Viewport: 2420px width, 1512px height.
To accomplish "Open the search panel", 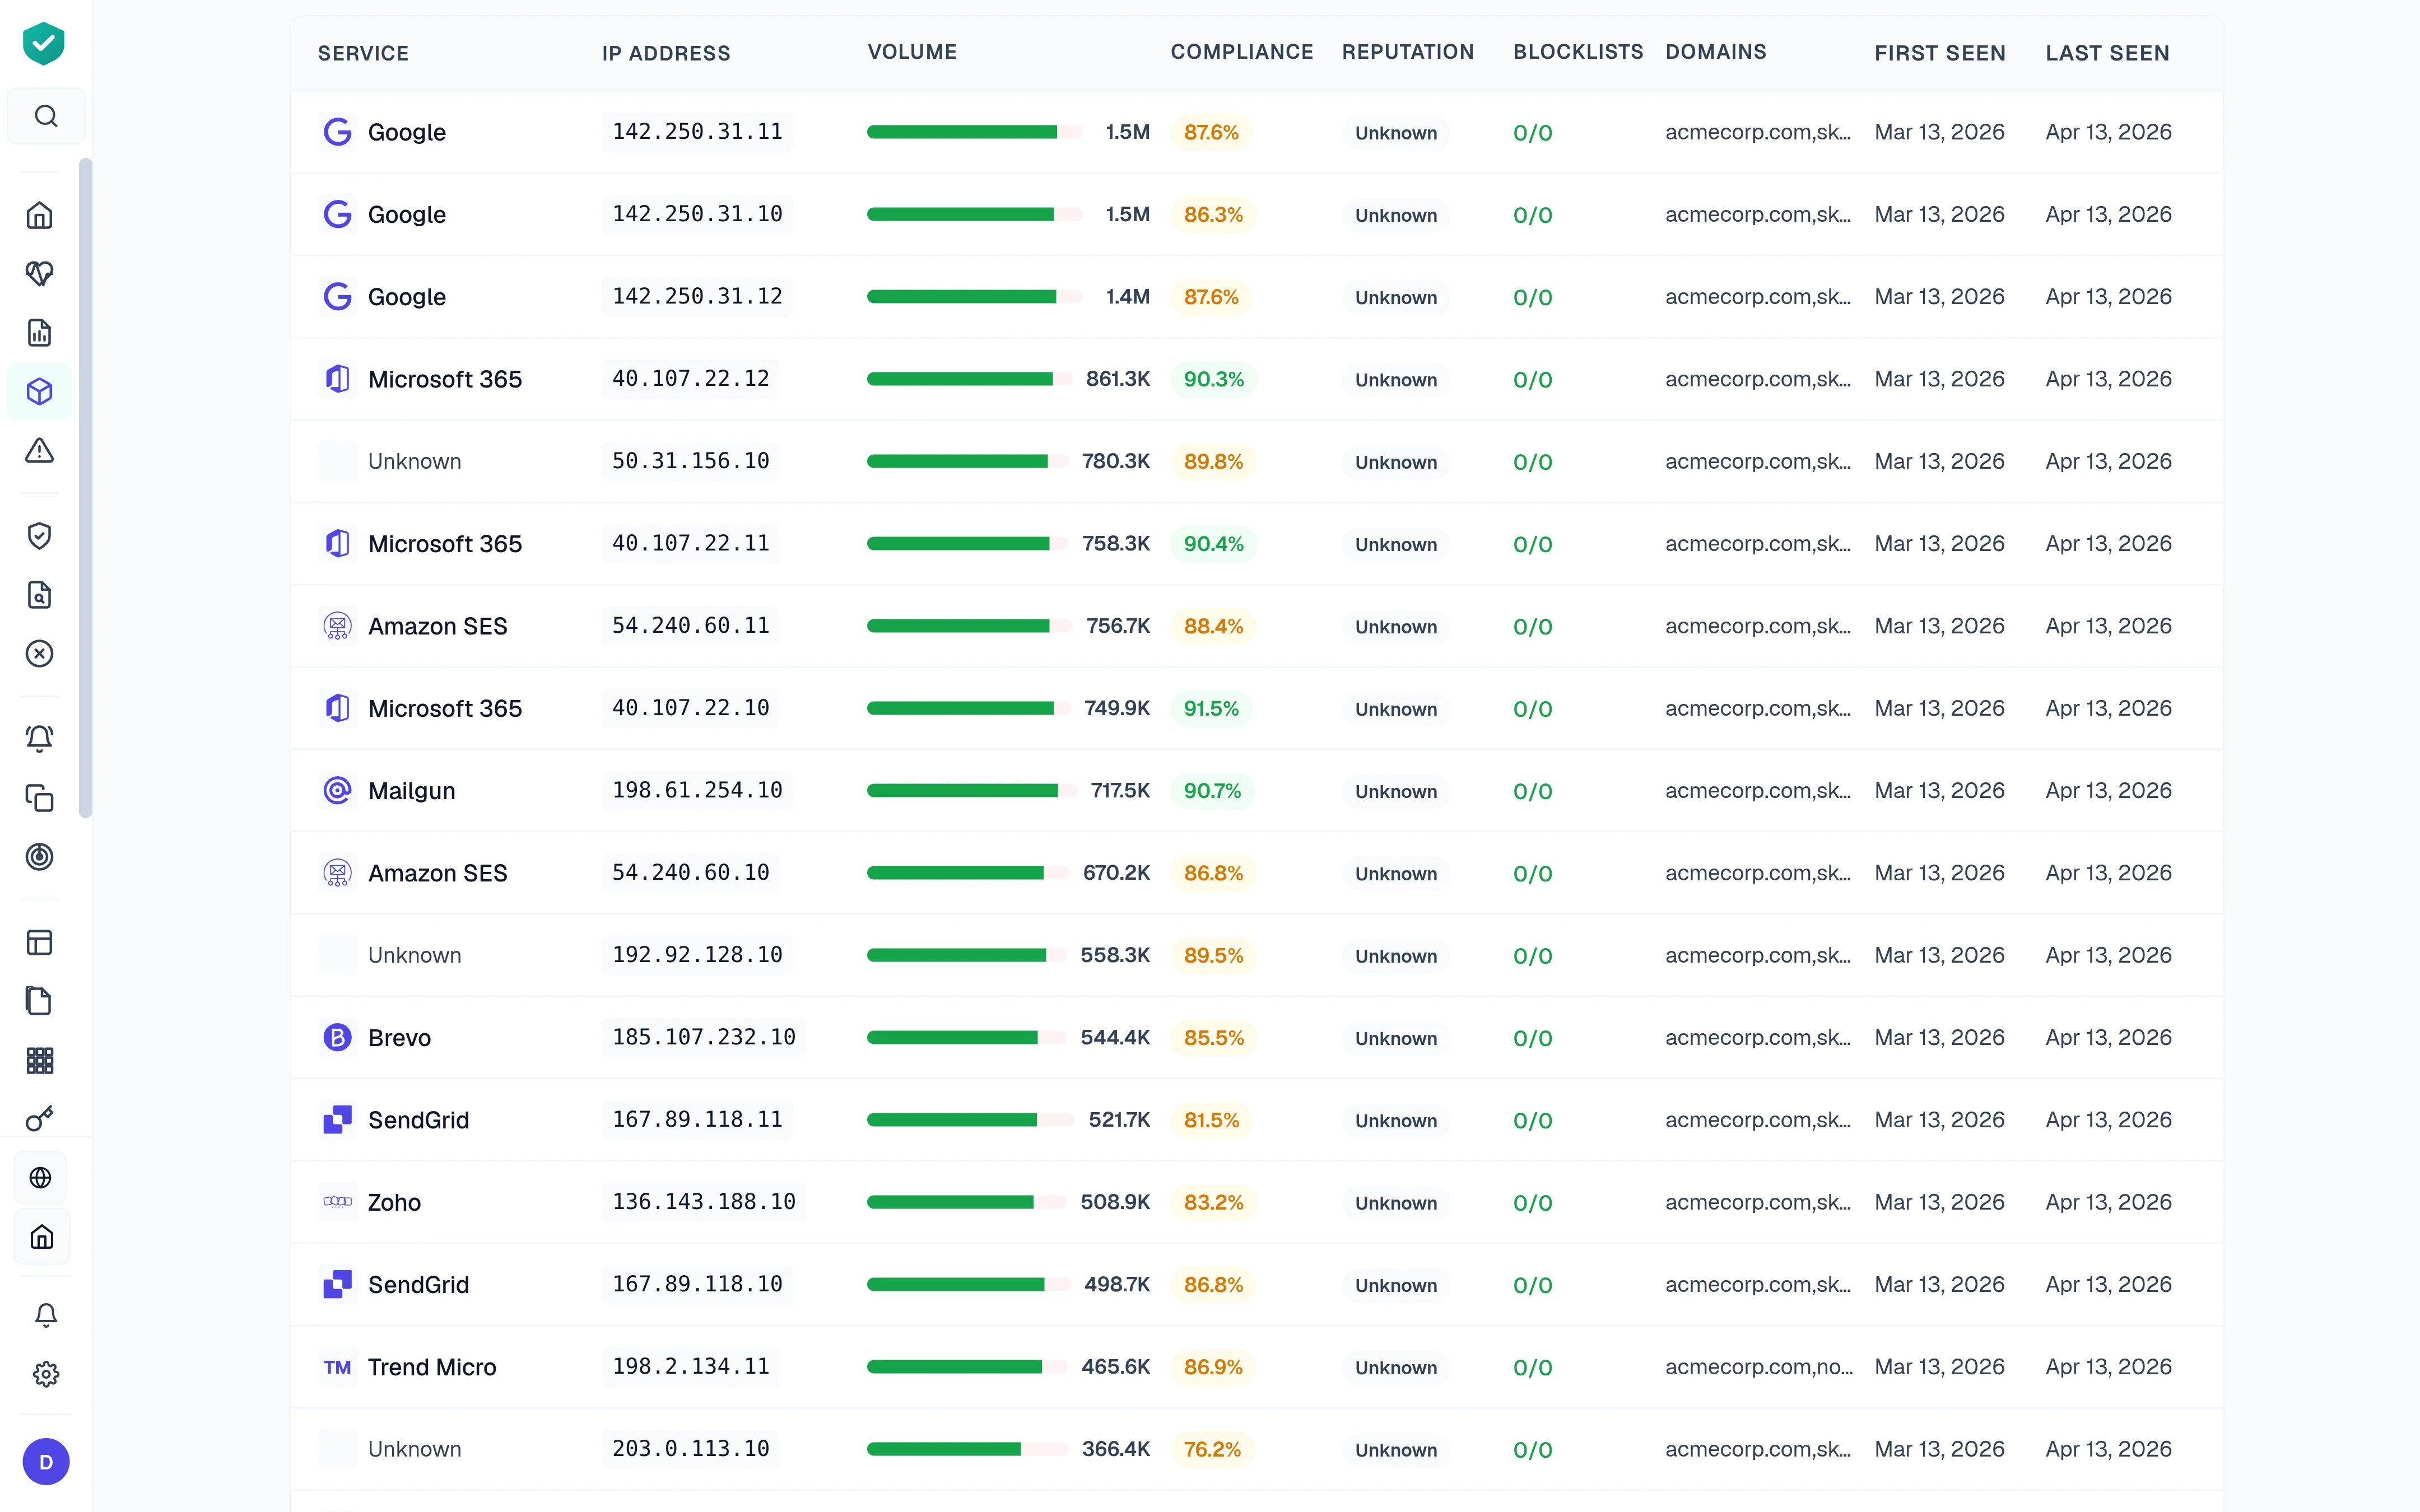I will pyautogui.click(x=46, y=115).
